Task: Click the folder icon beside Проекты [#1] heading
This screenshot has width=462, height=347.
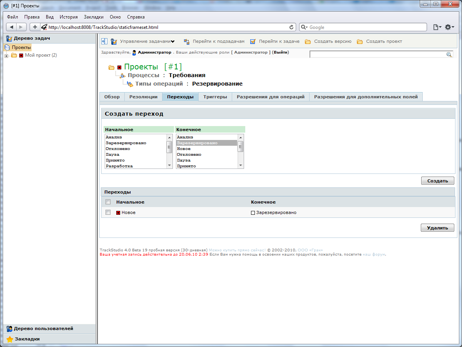Action: [x=112, y=67]
